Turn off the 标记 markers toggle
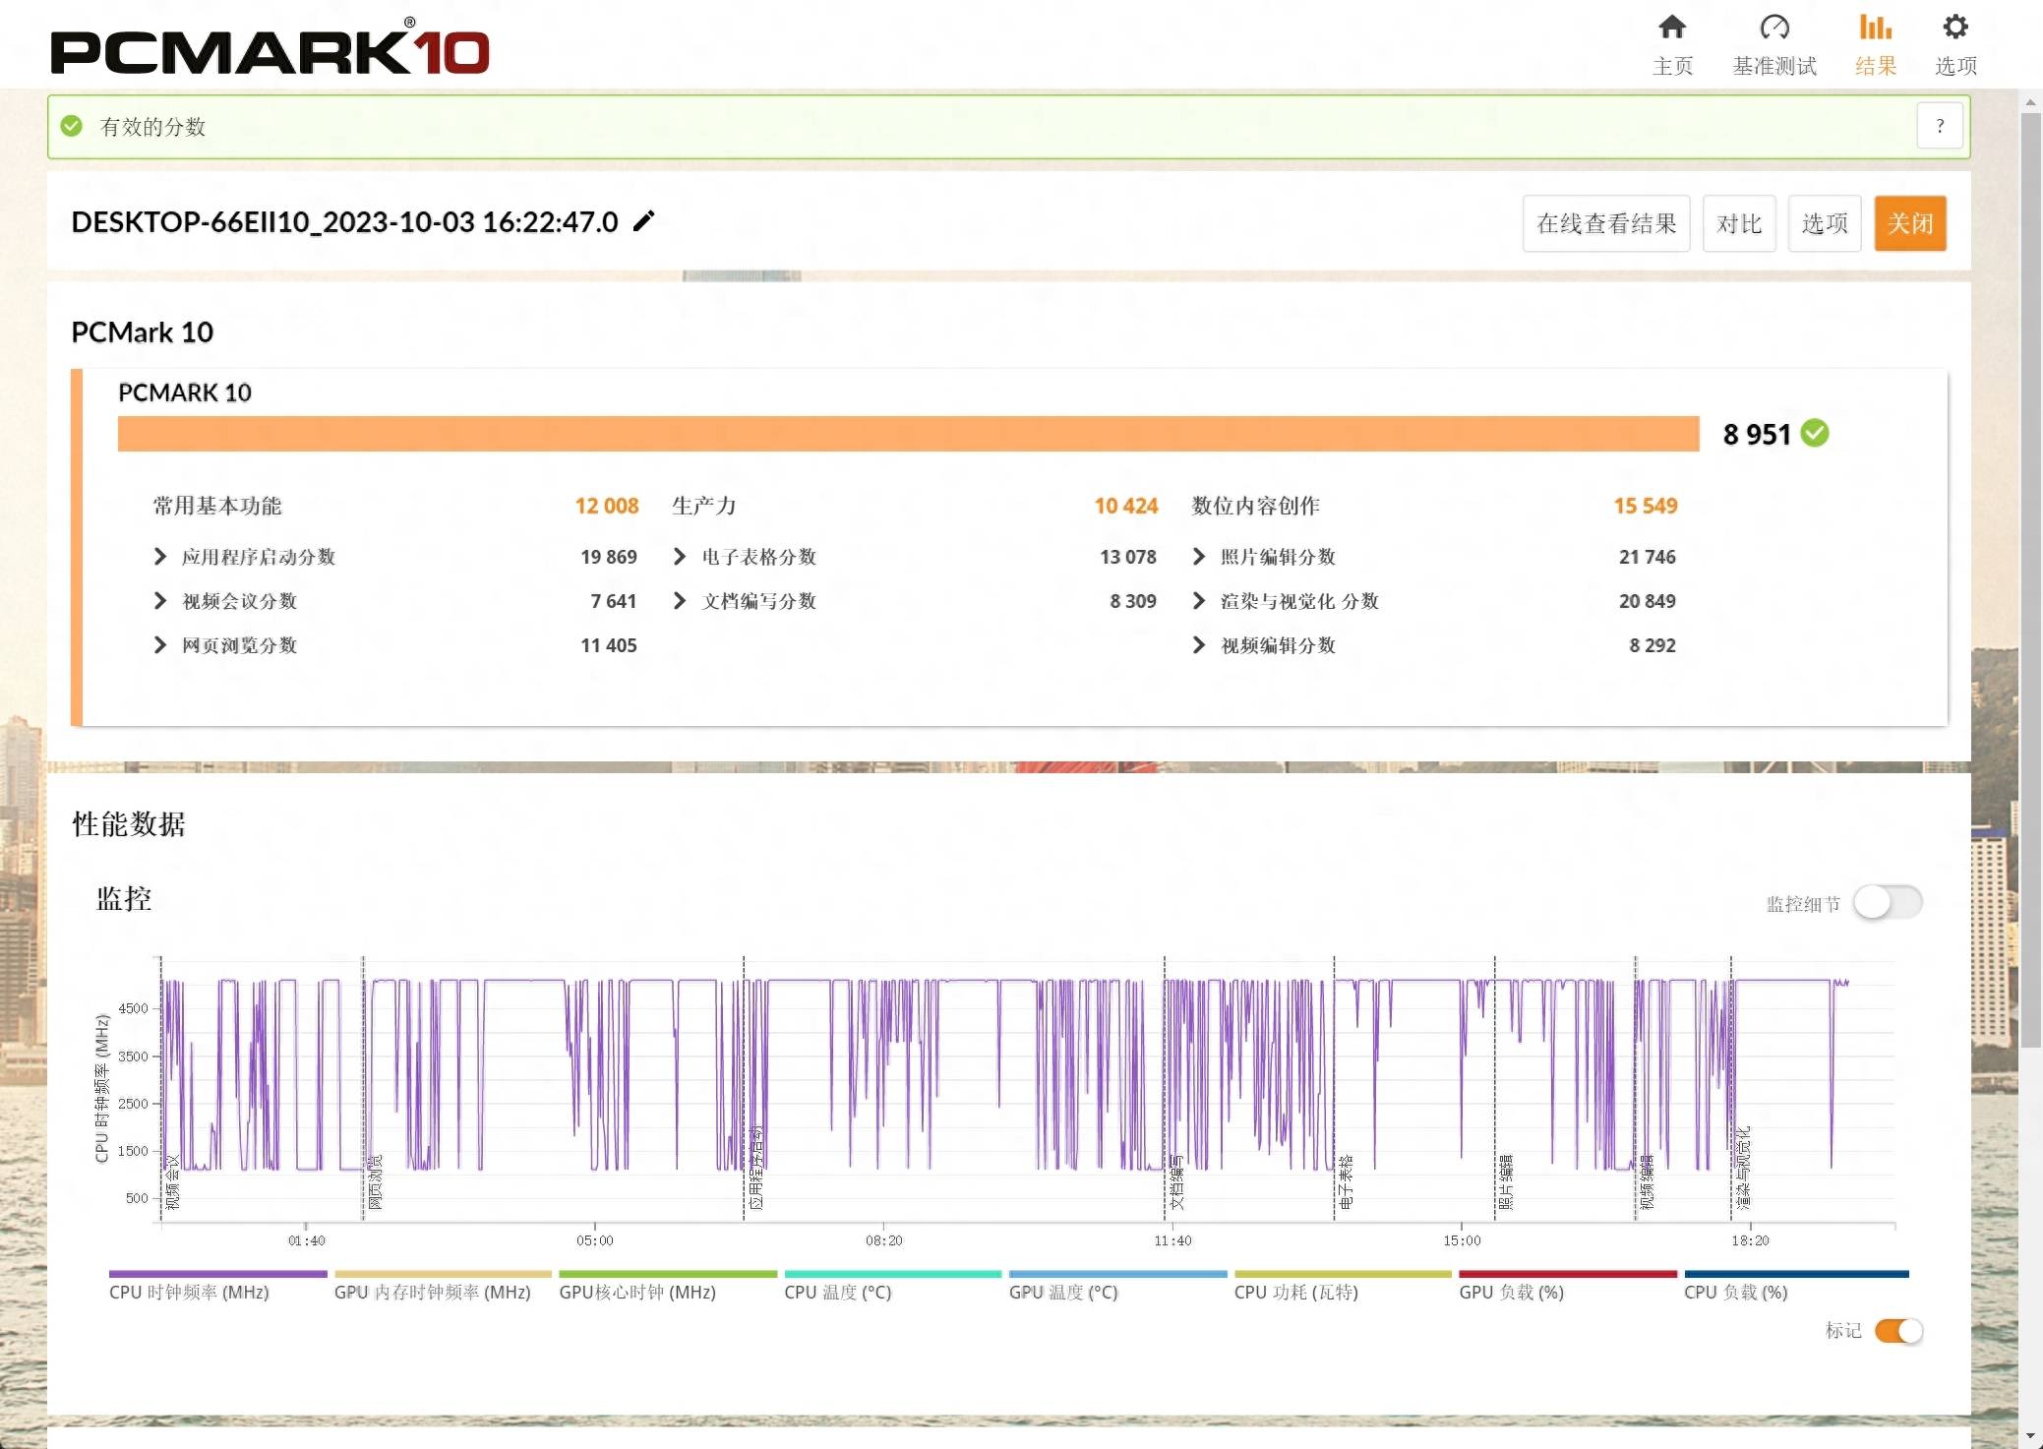The height and width of the screenshot is (1449, 2043). click(1898, 1331)
